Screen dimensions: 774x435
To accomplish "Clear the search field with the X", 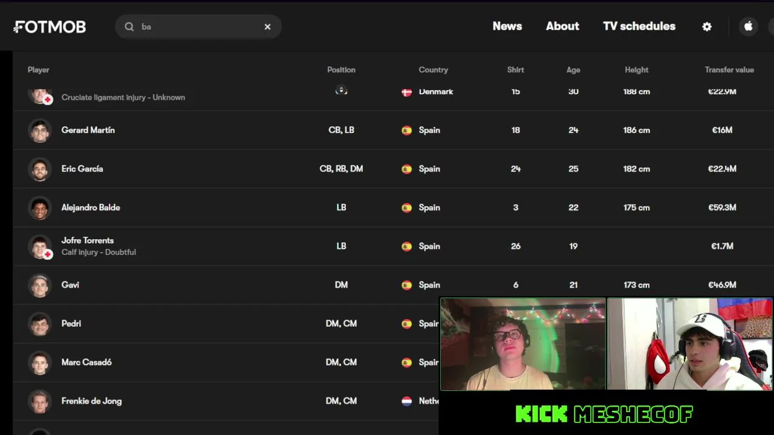I will pyautogui.click(x=267, y=27).
